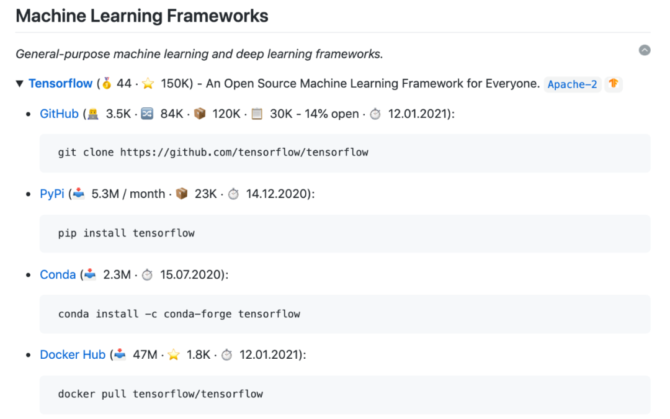Click the GitHub '12.01.2021' date text
Image resolution: width=670 pixels, height=419 pixels.
coord(418,114)
